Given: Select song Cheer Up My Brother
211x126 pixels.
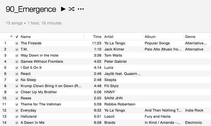Looking at the screenshot, I should (x=39, y=92).
